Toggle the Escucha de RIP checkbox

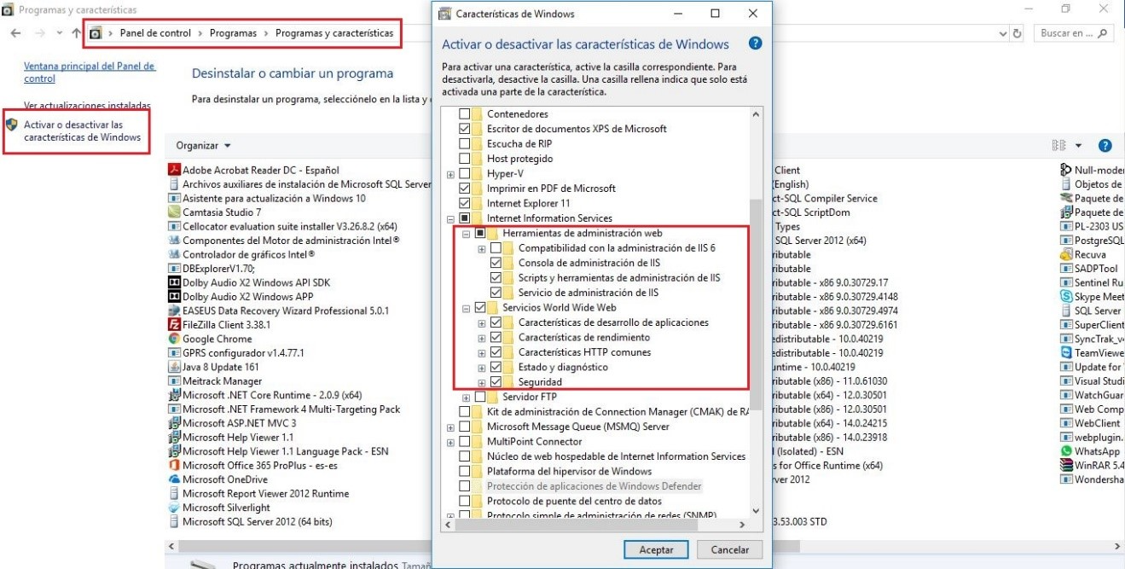coord(465,143)
